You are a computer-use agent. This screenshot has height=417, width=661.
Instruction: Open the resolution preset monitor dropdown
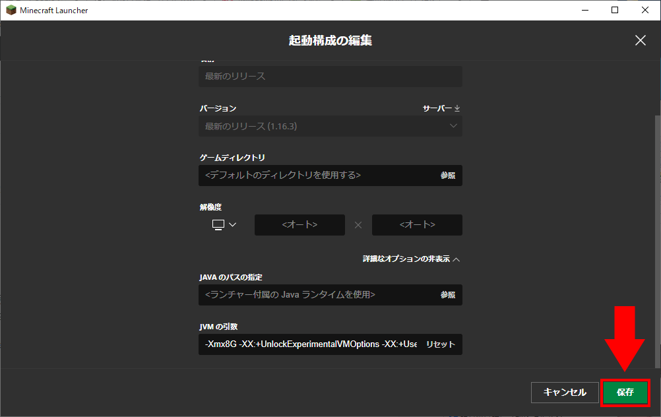224,225
